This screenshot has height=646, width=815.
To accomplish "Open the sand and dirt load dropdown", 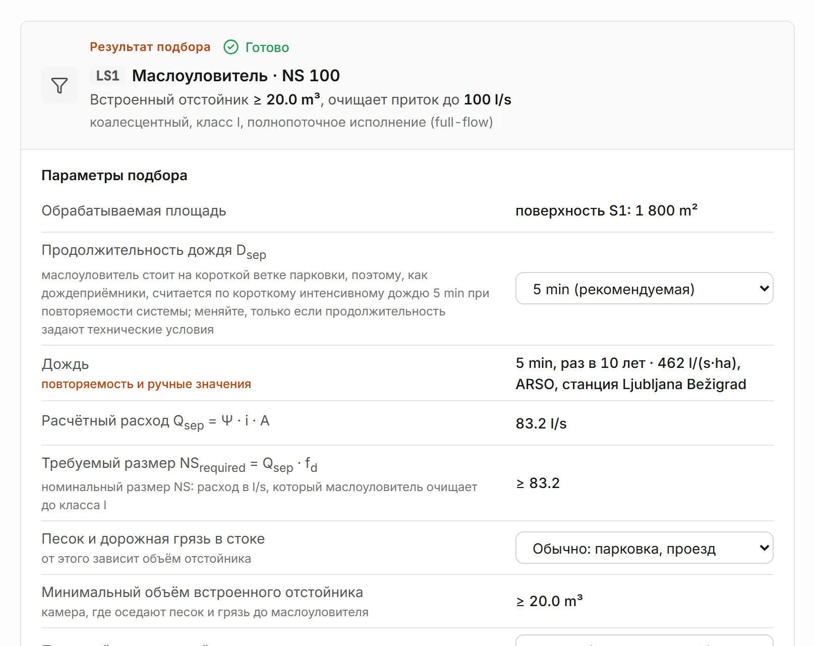I will pos(644,548).
